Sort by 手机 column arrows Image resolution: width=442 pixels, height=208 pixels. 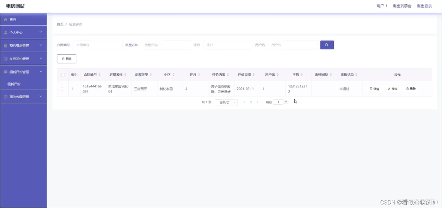pyautogui.click(x=302, y=75)
